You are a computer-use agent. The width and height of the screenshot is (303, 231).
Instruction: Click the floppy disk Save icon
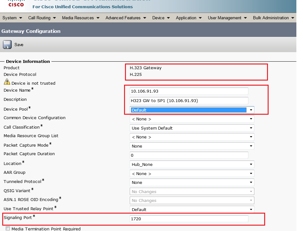(7, 45)
